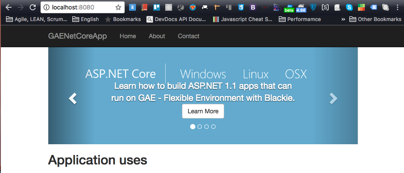
Task: Click the browser back arrow
Action: (x=8, y=7)
